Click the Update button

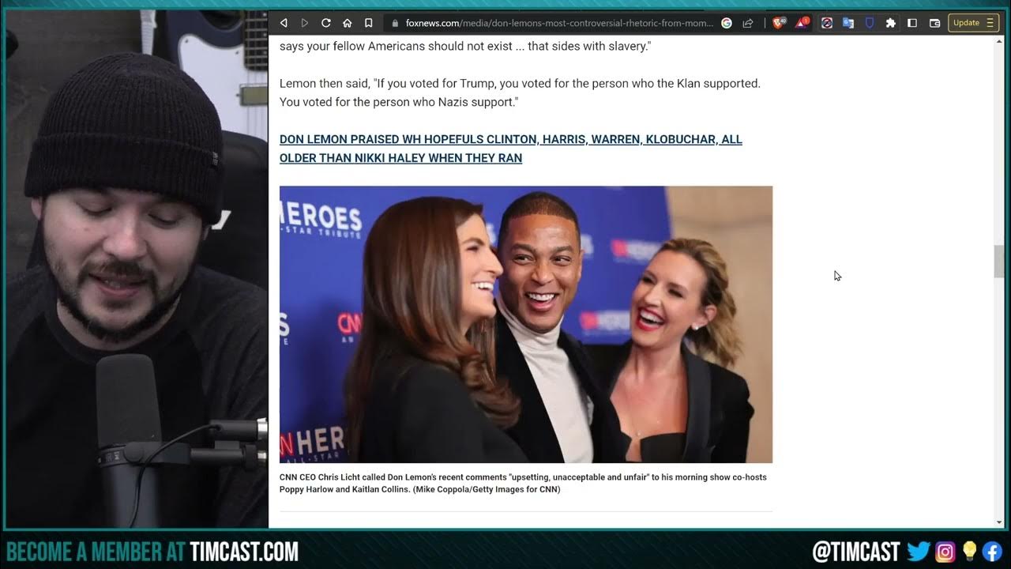tap(966, 23)
